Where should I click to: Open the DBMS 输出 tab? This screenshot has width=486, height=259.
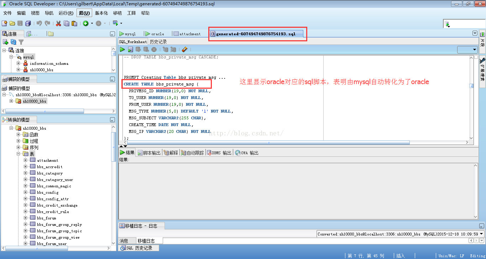[219, 153]
